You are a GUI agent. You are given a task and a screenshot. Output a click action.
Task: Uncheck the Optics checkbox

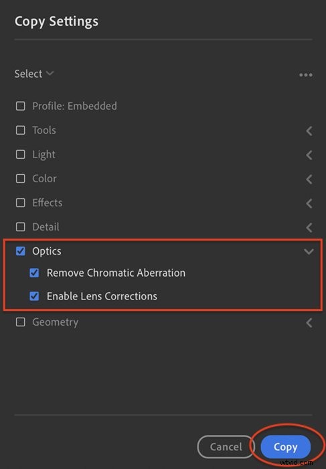20,251
